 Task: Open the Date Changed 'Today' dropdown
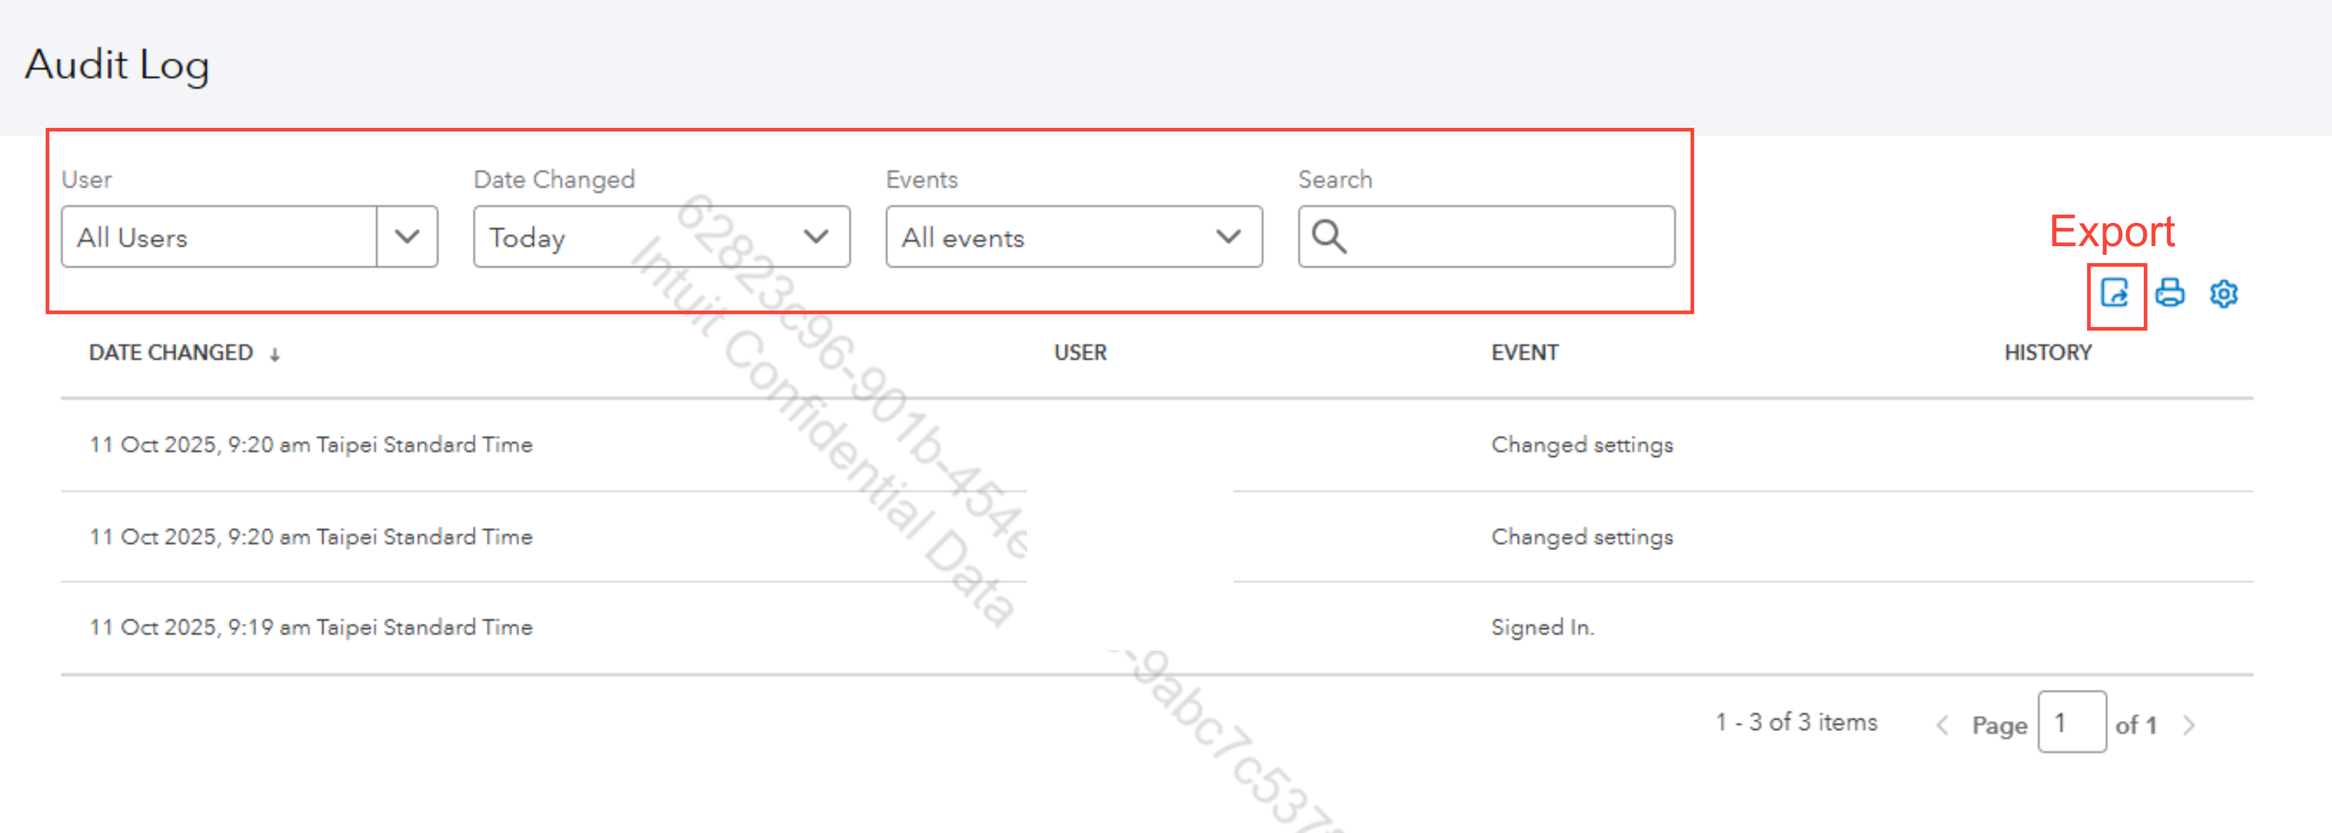tap(661, 237)
